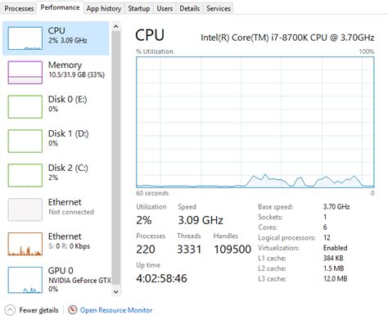Open Disk 0 (E:) performance entry
This screenshot has height=324, width=388.
[56, 106]
